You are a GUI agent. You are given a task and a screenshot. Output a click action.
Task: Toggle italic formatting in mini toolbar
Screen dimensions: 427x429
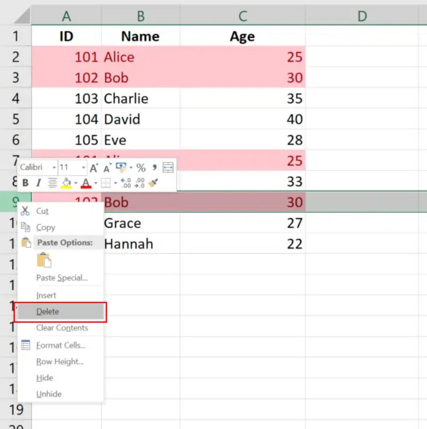(38, 183)
